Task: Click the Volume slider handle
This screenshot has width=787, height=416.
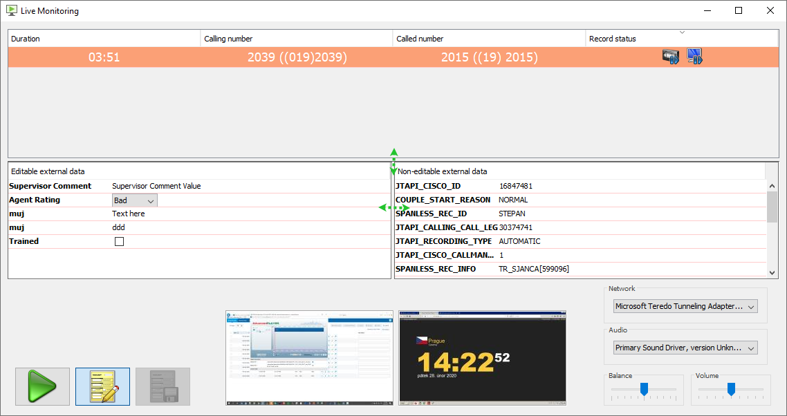Action: point(731,390)
